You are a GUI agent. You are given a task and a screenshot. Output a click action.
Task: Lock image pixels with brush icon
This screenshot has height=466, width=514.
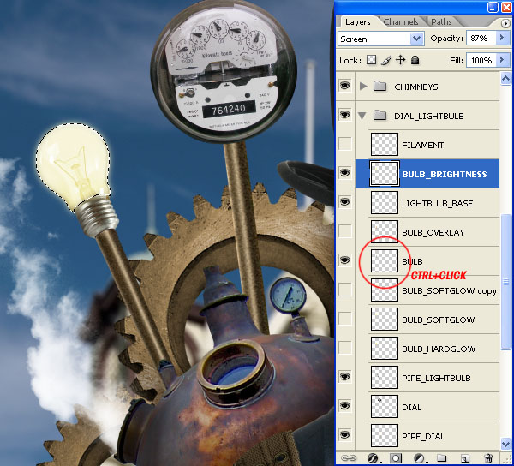pos(386,60)
